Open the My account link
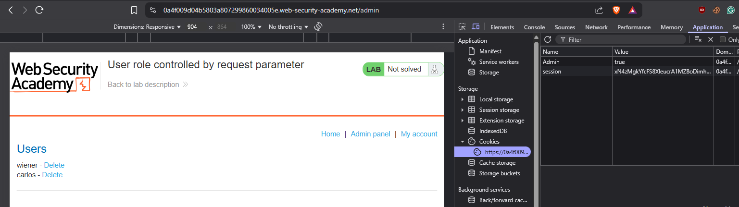 pos(419,134)
